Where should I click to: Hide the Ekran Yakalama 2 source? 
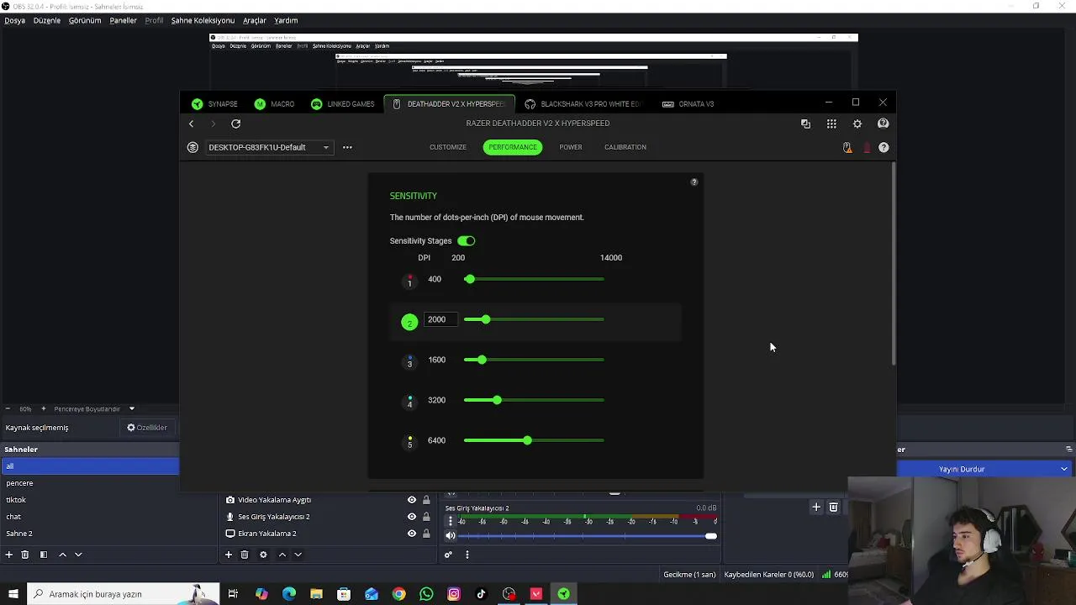pyautogui.click(x=412, y=534)
